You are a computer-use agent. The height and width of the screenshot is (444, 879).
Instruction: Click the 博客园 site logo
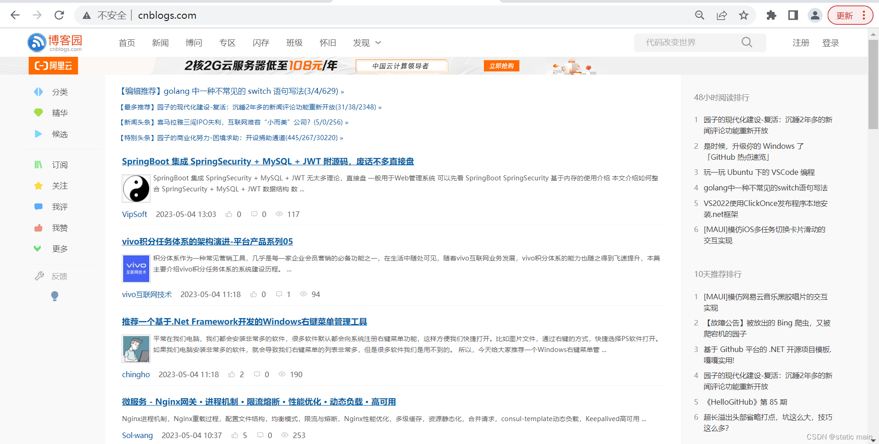[x=55, y=43]
